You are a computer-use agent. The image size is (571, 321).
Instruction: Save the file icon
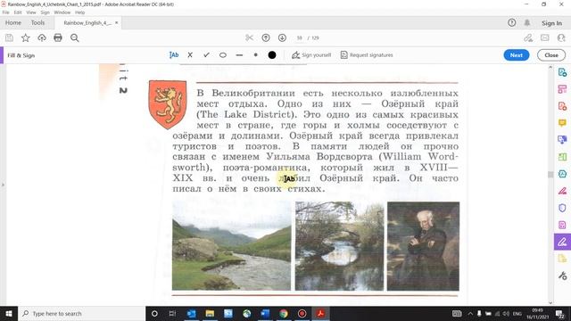tap(9, 37)
